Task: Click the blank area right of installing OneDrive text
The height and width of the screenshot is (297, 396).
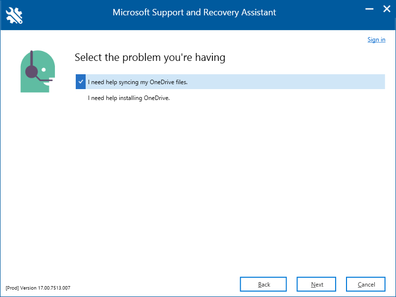Action: click(277, 98)
